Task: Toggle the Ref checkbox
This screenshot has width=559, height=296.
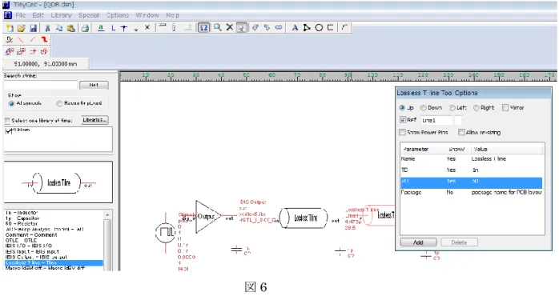Action: tap(403, 120)
